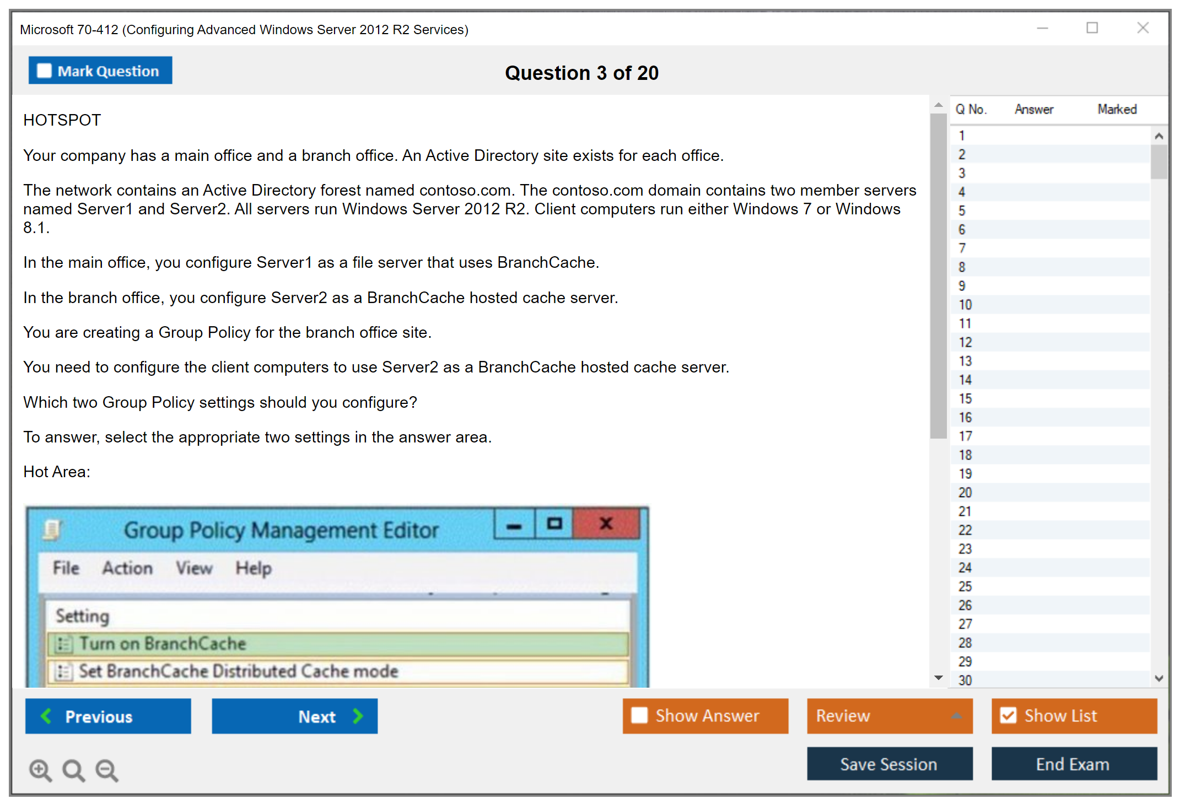Click the Group Policy Management Editor scroll icon
This screenshot has width=1185, height=810.
coord(52,530)
